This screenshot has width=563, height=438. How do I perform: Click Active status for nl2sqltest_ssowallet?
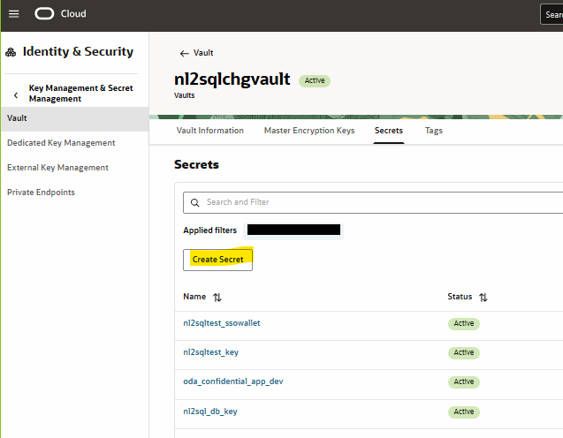tap(463, 323)
